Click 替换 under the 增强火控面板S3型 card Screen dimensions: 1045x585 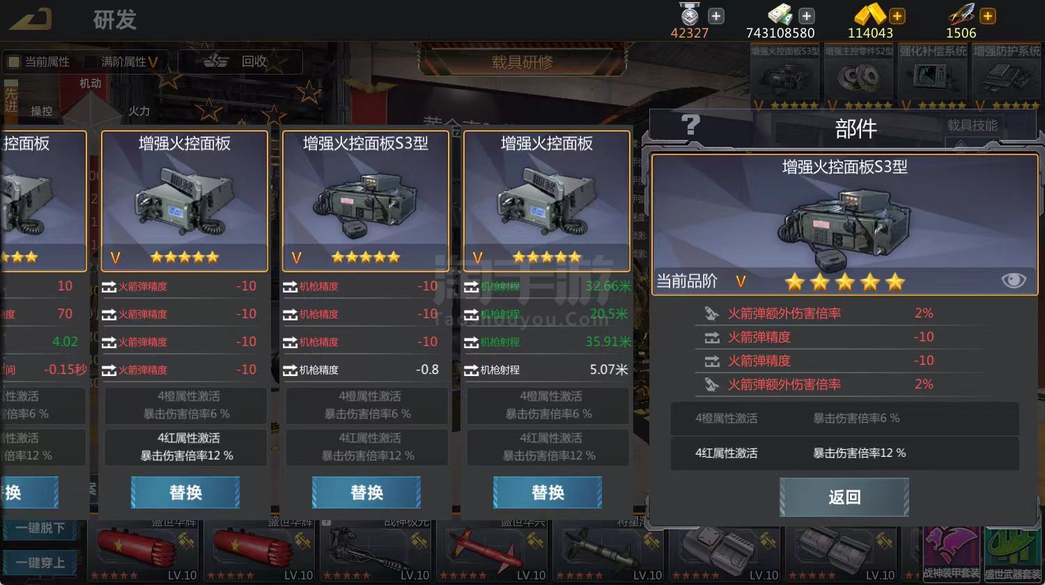point(366,492)
